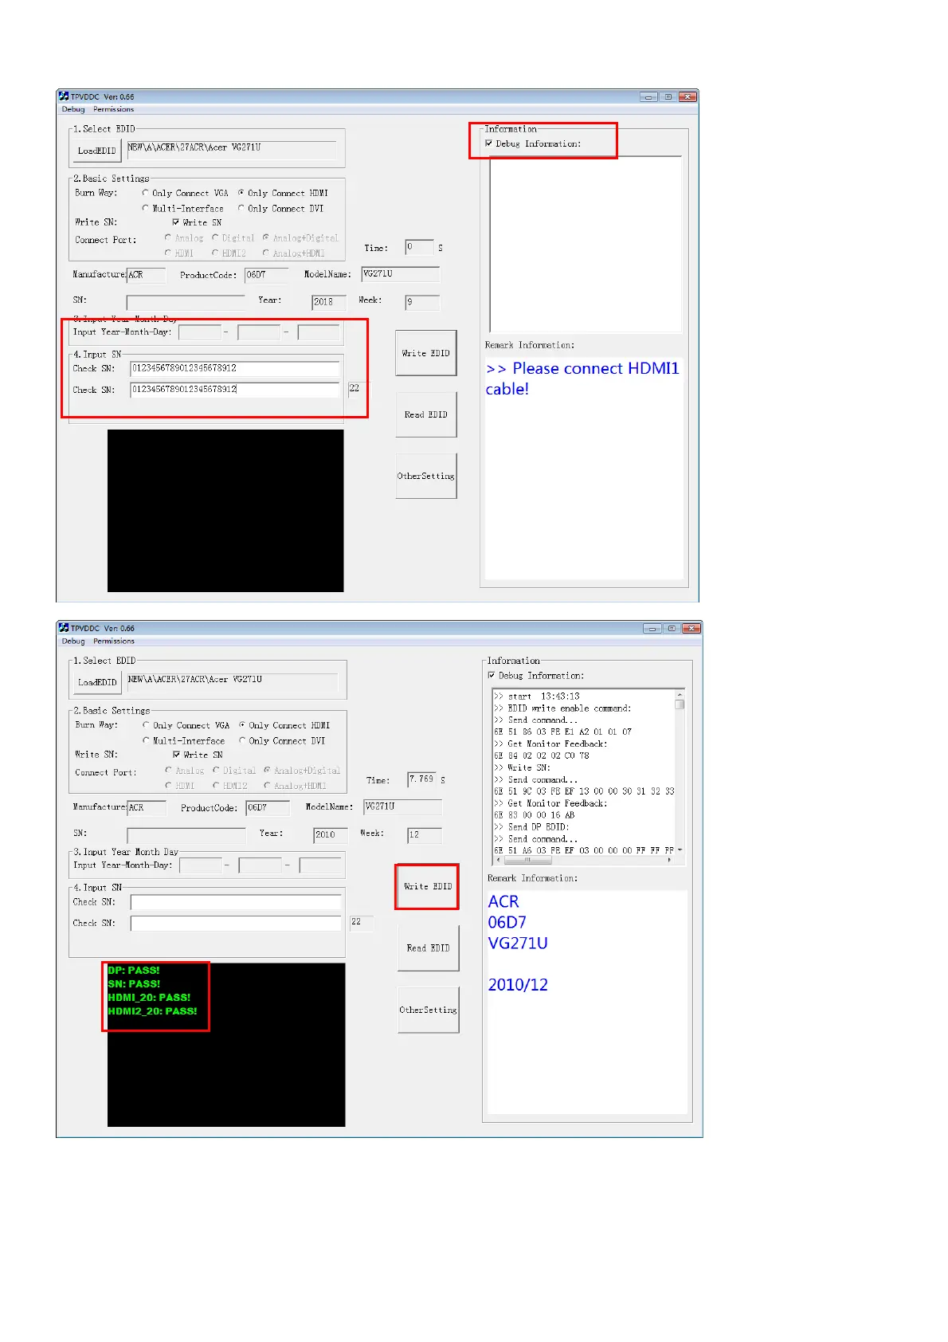
Task: Click the "HDMI2_20: PASS!" result line
Action: (152, 1011)
